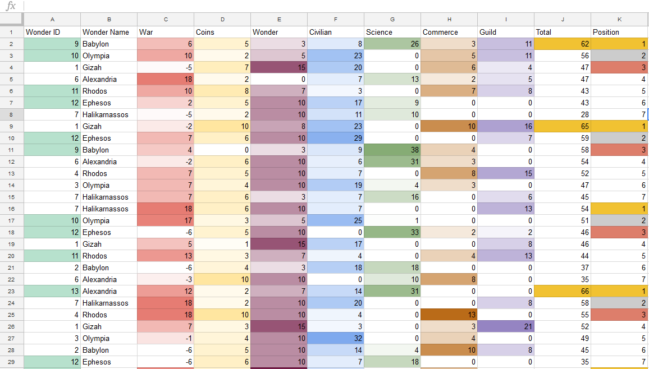Click the fx formula bar icon

coord(11,6)
